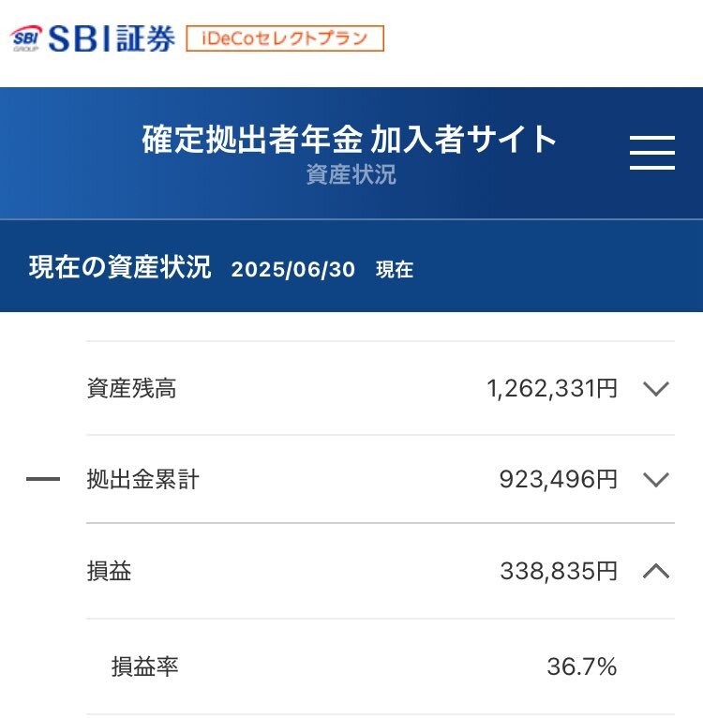Click the 923,496円 contribution amount
The width and height of the screenshot is (703, 718).
pos(559,479)
